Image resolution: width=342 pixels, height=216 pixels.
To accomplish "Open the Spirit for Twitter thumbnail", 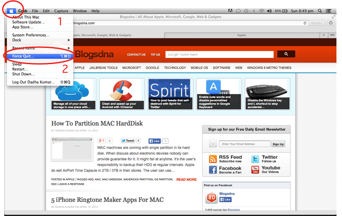I will [x=170, y=94].
